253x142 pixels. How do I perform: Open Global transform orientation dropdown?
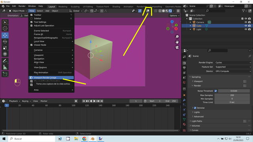click(x=76, y=11)
